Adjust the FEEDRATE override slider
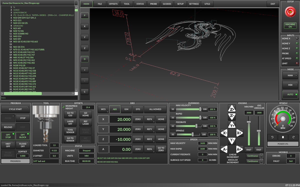This screenshot has width=300, height=187. click(x=196, y=126)
